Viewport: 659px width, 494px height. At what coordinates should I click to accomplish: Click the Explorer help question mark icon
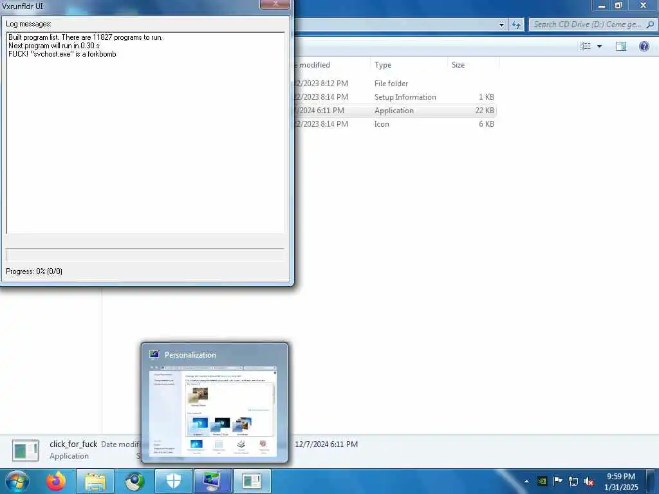(644, 46)
